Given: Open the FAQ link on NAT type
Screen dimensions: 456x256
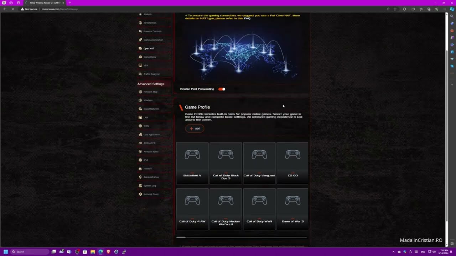Looking at the screenshot, I should (x=247, y=18).
